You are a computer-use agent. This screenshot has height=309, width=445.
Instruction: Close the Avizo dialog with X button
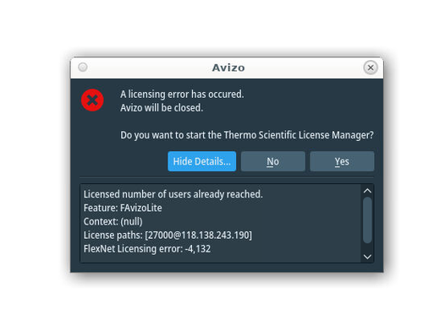pyautogui.click(x=371, y=68)
